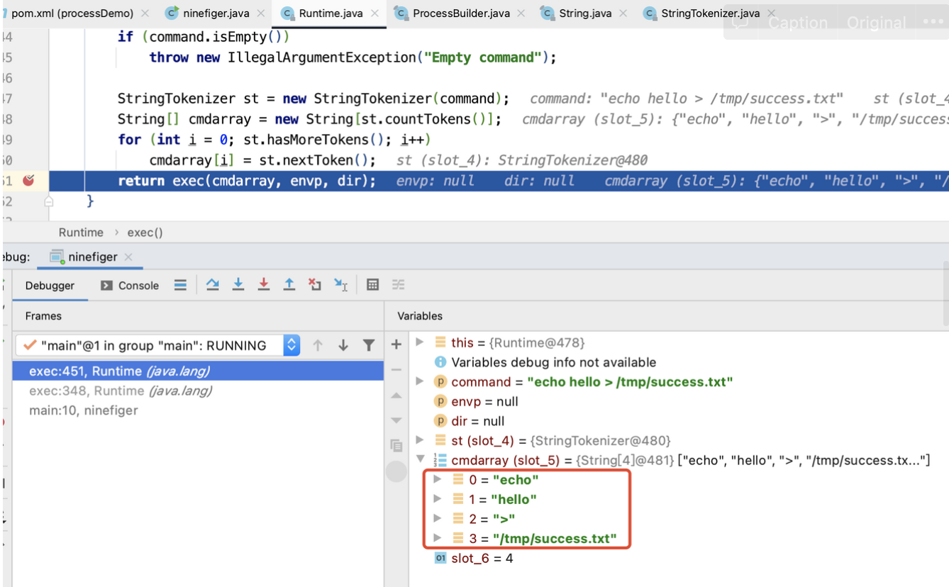Toggle the breakpoint on line 451

28,180
